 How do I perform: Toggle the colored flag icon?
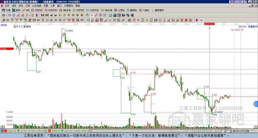[x=37, y=15]
